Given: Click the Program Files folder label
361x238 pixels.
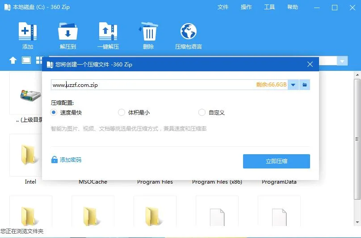Looking at the screenshot, I should point(155,182).
